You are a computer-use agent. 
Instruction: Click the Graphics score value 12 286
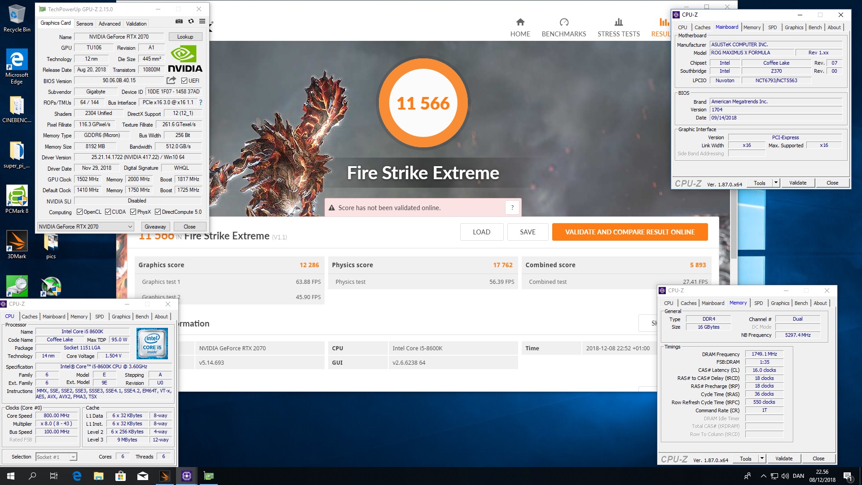pyautogui.click(x=309, y=265)
